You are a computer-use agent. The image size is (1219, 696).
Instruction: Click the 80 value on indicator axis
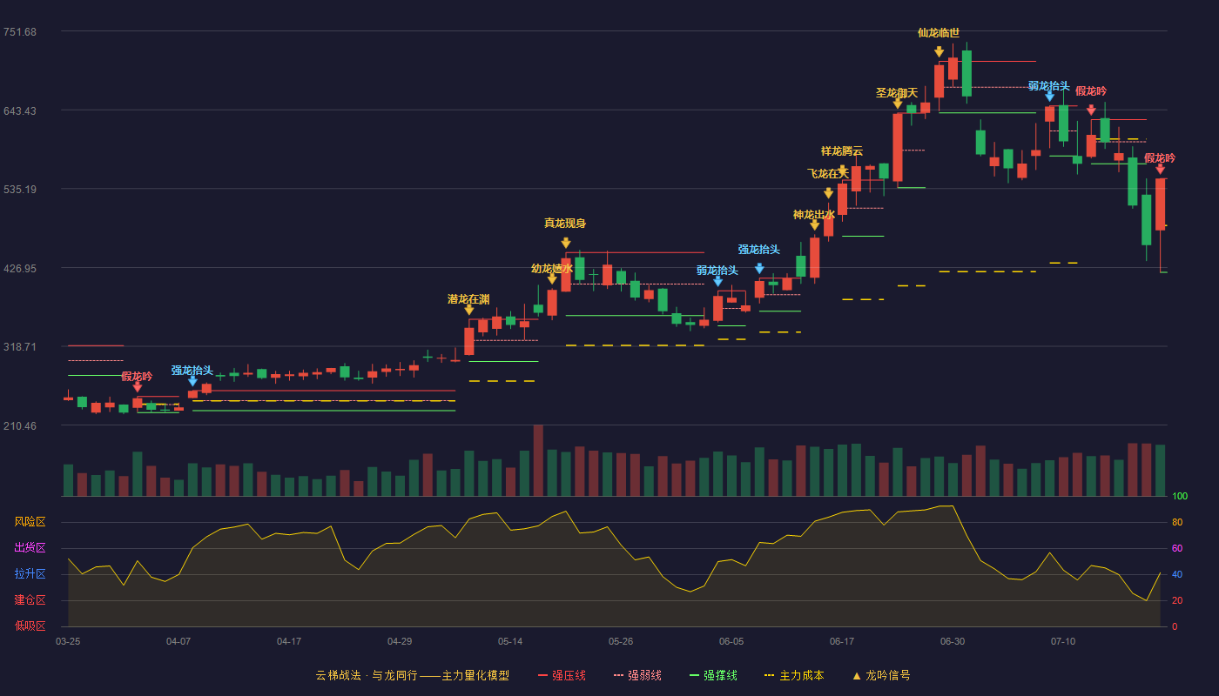1177,523
